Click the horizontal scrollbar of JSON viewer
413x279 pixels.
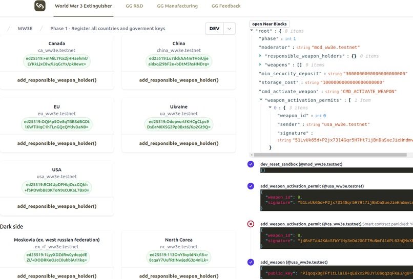(331, 155)
